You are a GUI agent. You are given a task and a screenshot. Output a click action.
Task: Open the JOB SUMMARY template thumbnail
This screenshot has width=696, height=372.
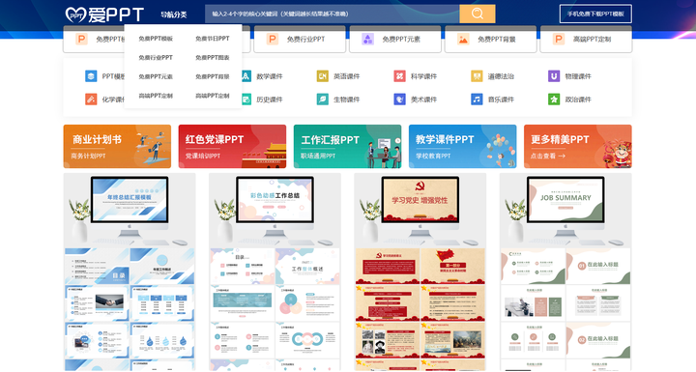click(565, 272)
